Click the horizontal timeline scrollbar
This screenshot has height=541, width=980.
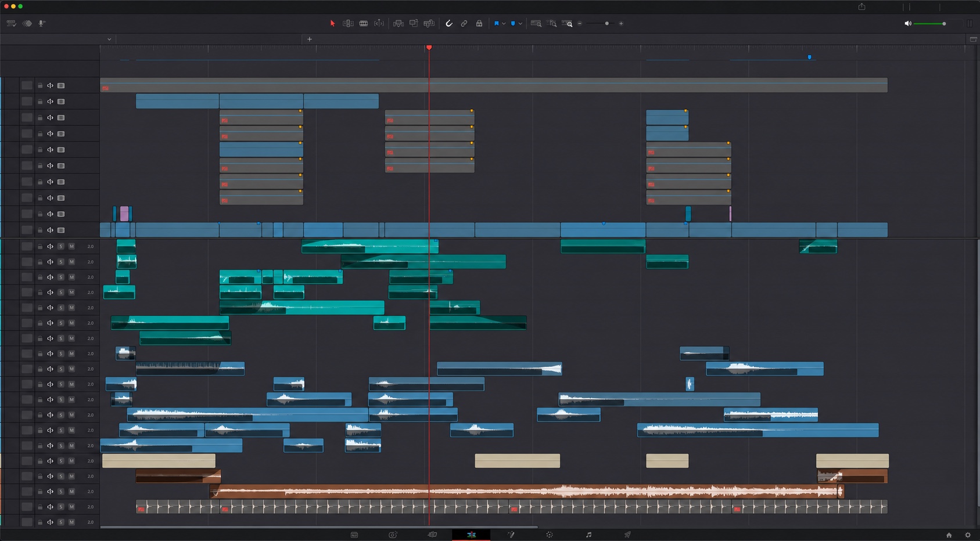pos(319,526)
